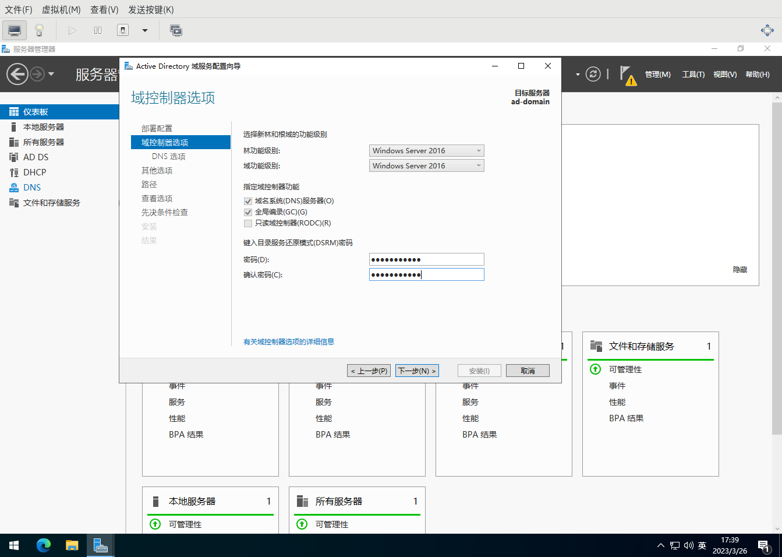The height and width of the screenshot is (557, 782).
Task: Open the 管理(M) menu
Action: [657, 75]
